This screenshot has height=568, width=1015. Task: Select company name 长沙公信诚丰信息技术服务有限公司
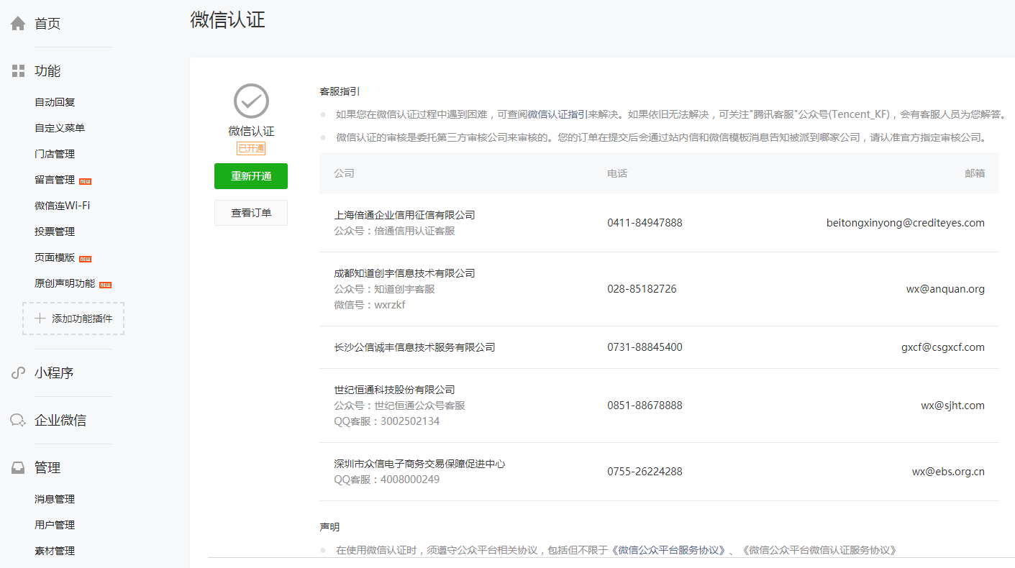point(414,347)
